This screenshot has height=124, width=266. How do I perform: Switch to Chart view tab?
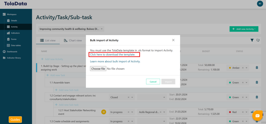coord(73,40)
